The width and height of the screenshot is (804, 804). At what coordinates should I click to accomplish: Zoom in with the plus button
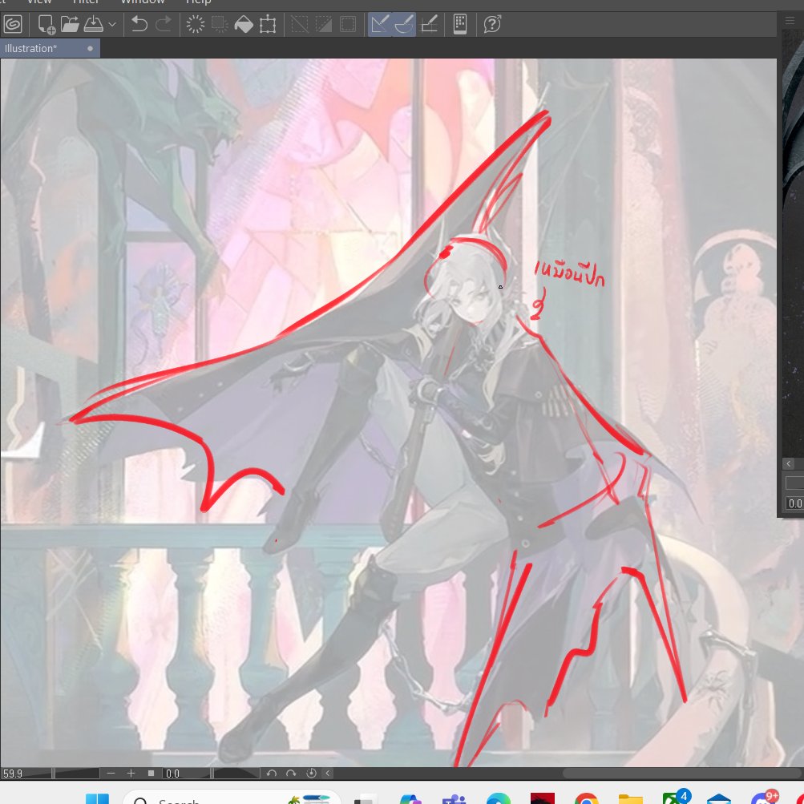point(131,774)
